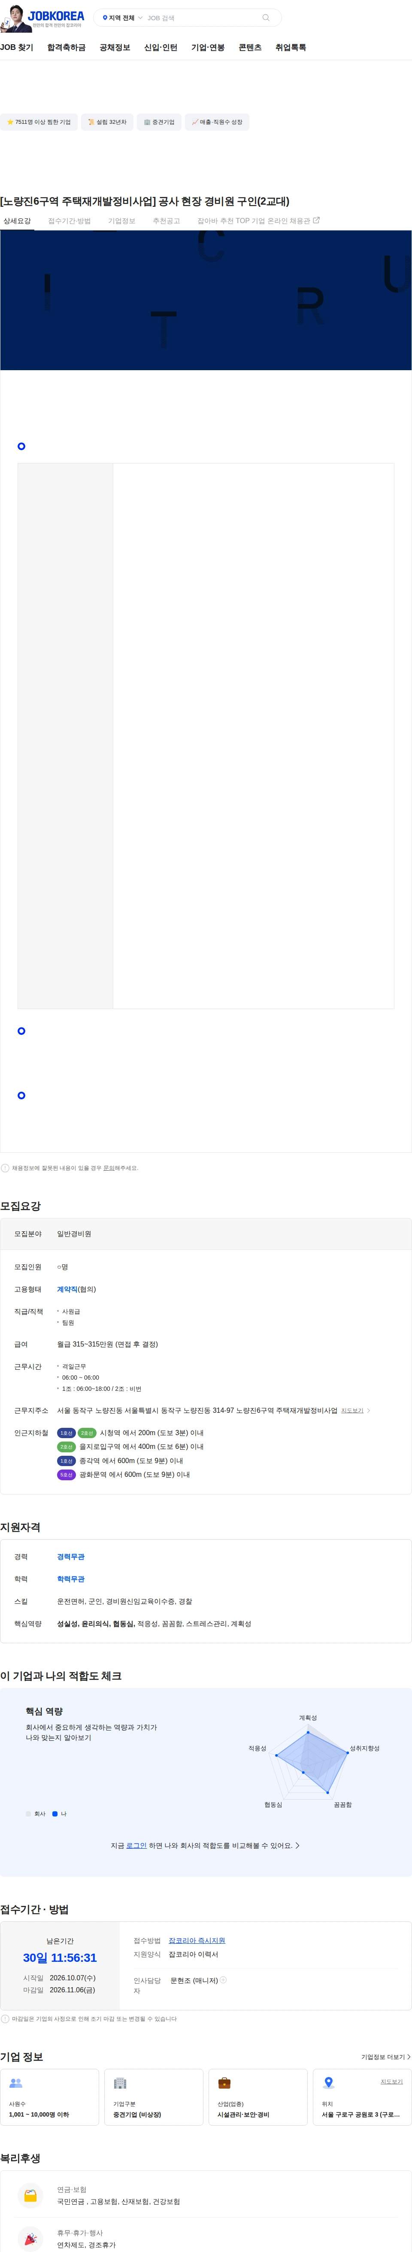Click the deadline date 2026.11.06(금)
Screen dimensions: 412x2252
point(73,1990)
